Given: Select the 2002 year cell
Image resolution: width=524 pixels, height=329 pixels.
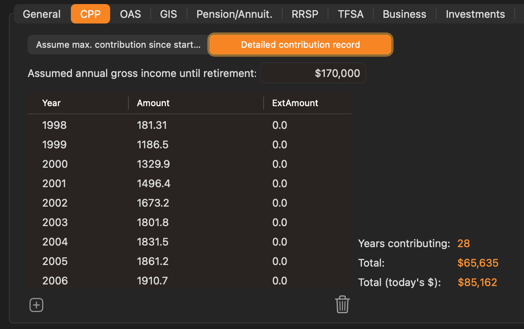Looking at the screenshot, I should click(55, 203).
